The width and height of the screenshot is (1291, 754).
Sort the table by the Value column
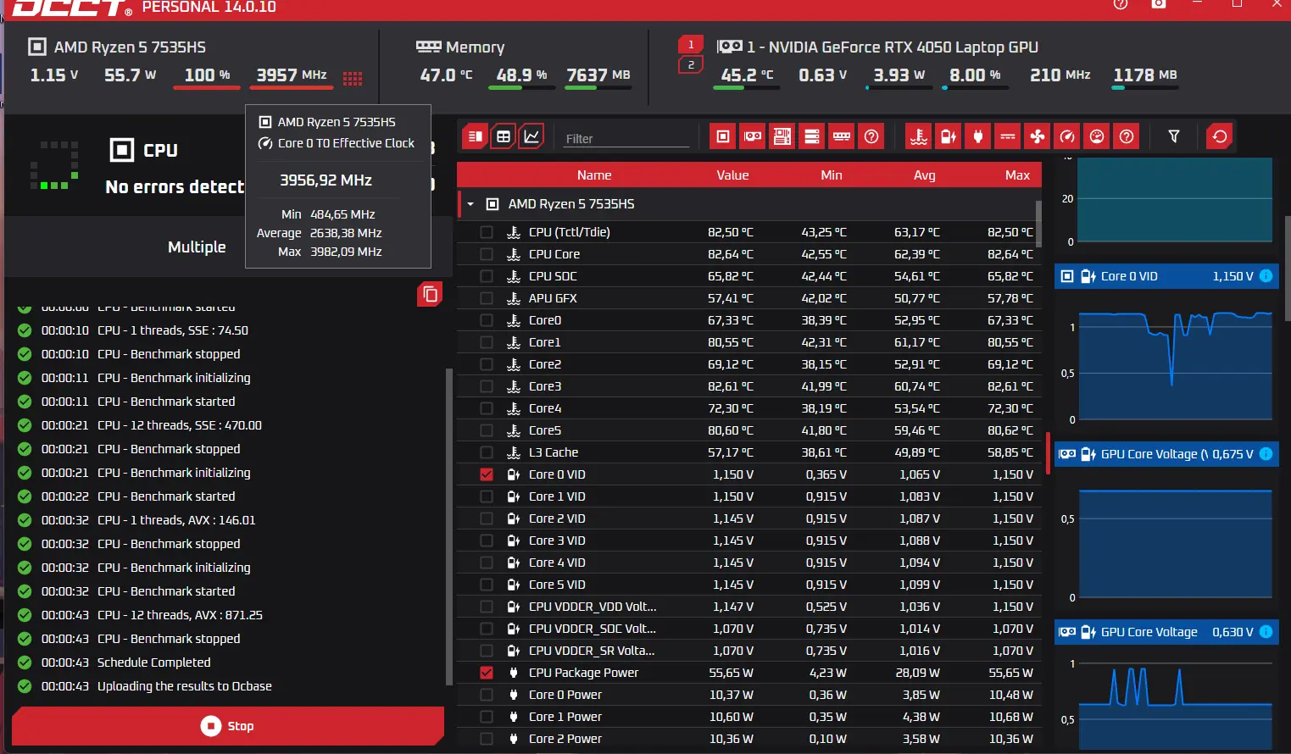[x=732, y=175]
